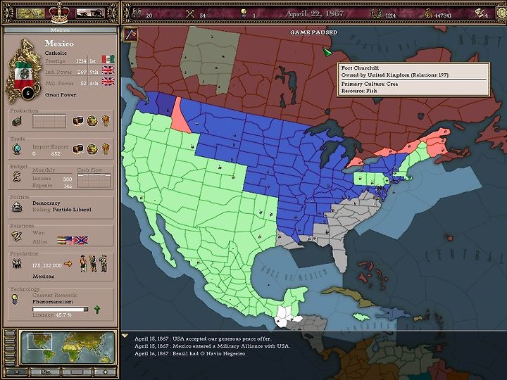Click the manpower soldiers icon
The width and height of the screenshot is (507, 380).
click(x=137, y=13)
